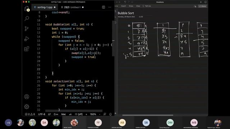The image size is (230, 129).
Task: Change the LF end of line sequence
Action: coord(50,114)
